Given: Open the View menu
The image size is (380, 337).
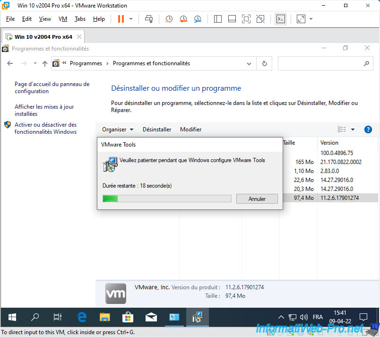Looking at the screenshot, I should pos(45,19).
